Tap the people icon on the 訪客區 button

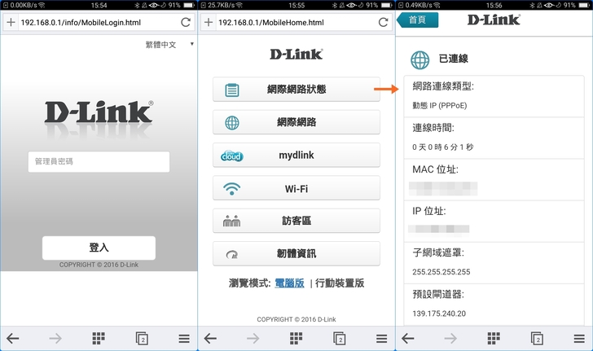pos(232,221)
